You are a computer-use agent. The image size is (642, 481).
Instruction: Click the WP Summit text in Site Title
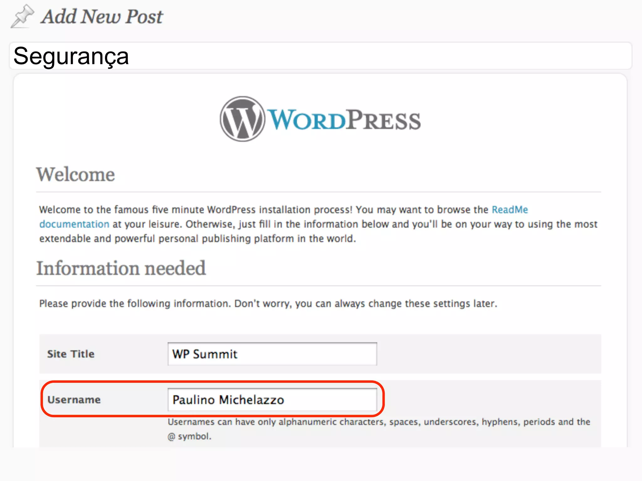(x=205, y=354)
